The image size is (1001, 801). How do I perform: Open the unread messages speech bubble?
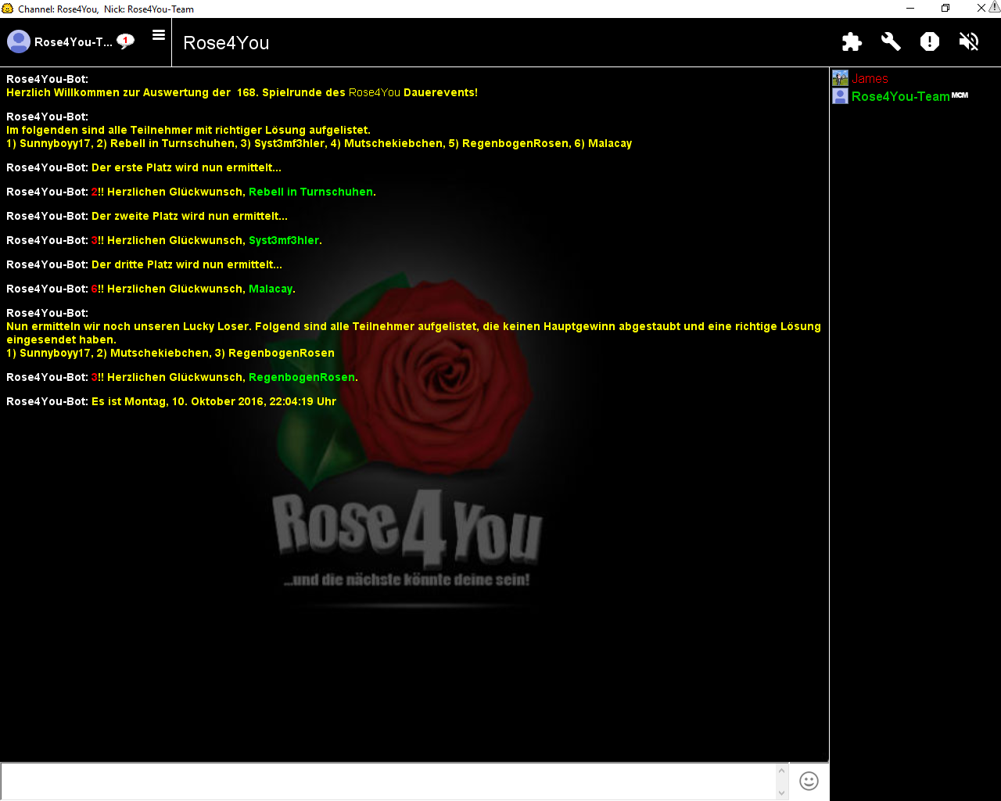[x=125, y=41]
